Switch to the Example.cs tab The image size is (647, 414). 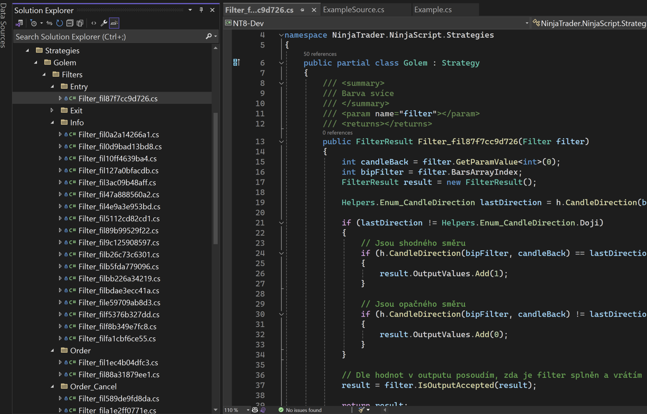click(433, 10)
